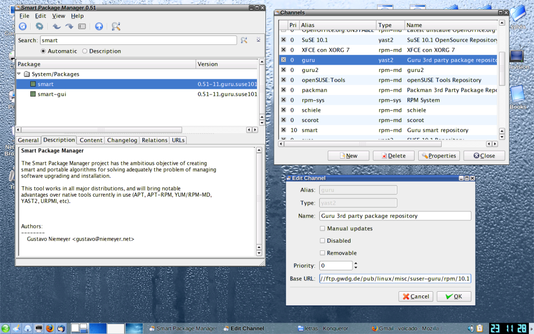The height and width of the screenshot is (334, 534).
Task: Click Cancel in Edit Channel dialog
Action: 416,296
